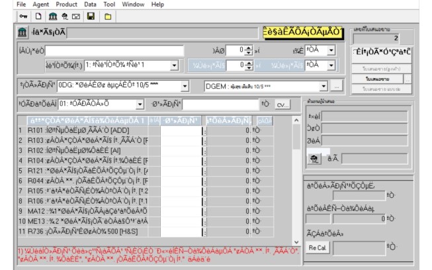
Task: Select rider row R102 [AI]
Action: (x=87, y=151)
